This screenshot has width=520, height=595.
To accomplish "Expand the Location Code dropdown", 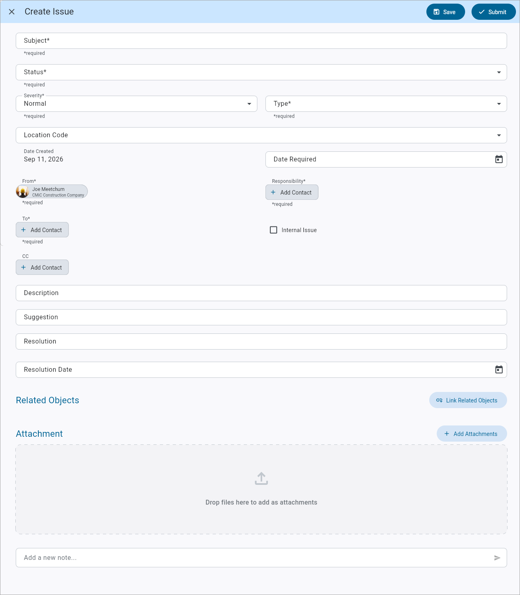I will pos(261,135).
